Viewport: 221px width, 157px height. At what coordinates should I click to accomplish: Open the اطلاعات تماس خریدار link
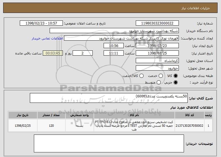click(47, 38)
